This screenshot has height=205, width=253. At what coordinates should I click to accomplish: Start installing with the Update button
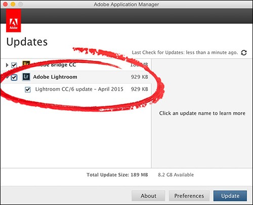pyautogui.click(x=230, y=196)
